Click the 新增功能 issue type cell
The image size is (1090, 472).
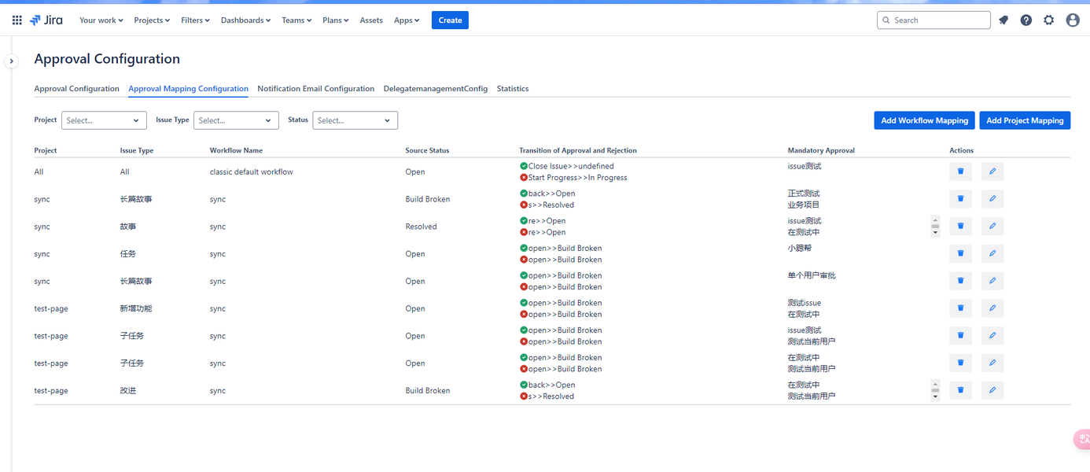[136, 308]
